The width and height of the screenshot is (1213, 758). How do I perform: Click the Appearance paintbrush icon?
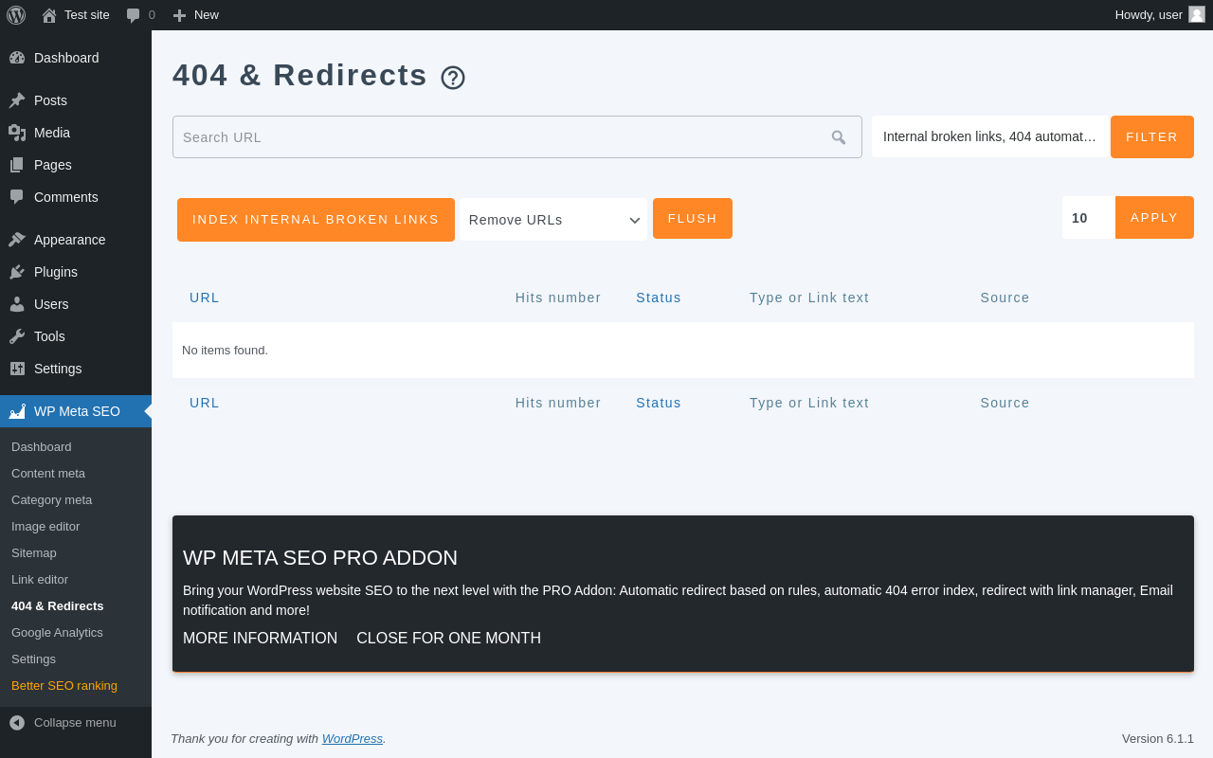click(17, 240)
